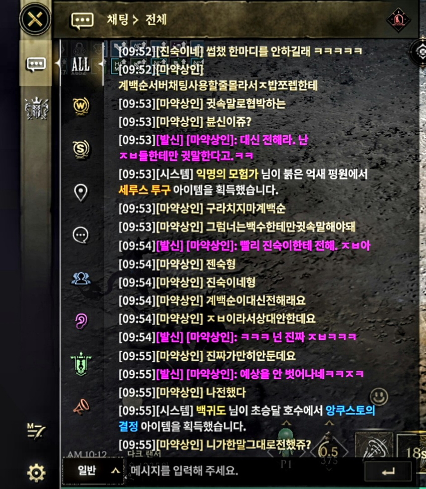Click the 전체 breadcrumb in chat header
Viewport: 426px width, 489px height.
(x=156, y=20)
